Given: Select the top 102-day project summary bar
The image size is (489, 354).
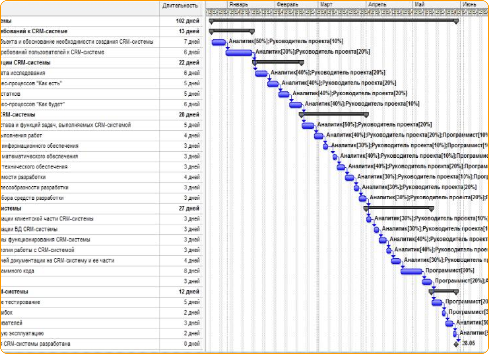Looking at the screenshot, I should click(333, 20).
